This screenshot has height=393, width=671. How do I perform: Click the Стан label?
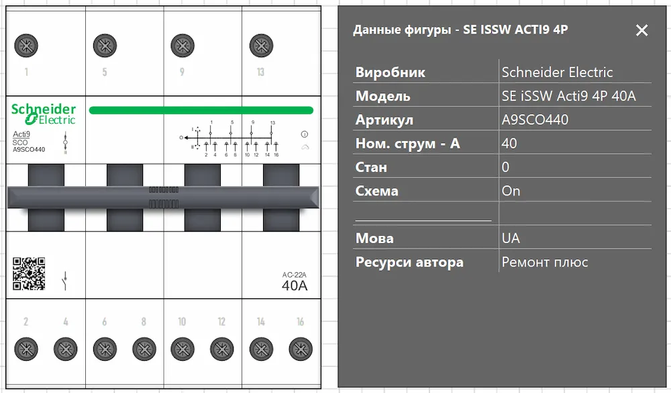tap(371, 167)
